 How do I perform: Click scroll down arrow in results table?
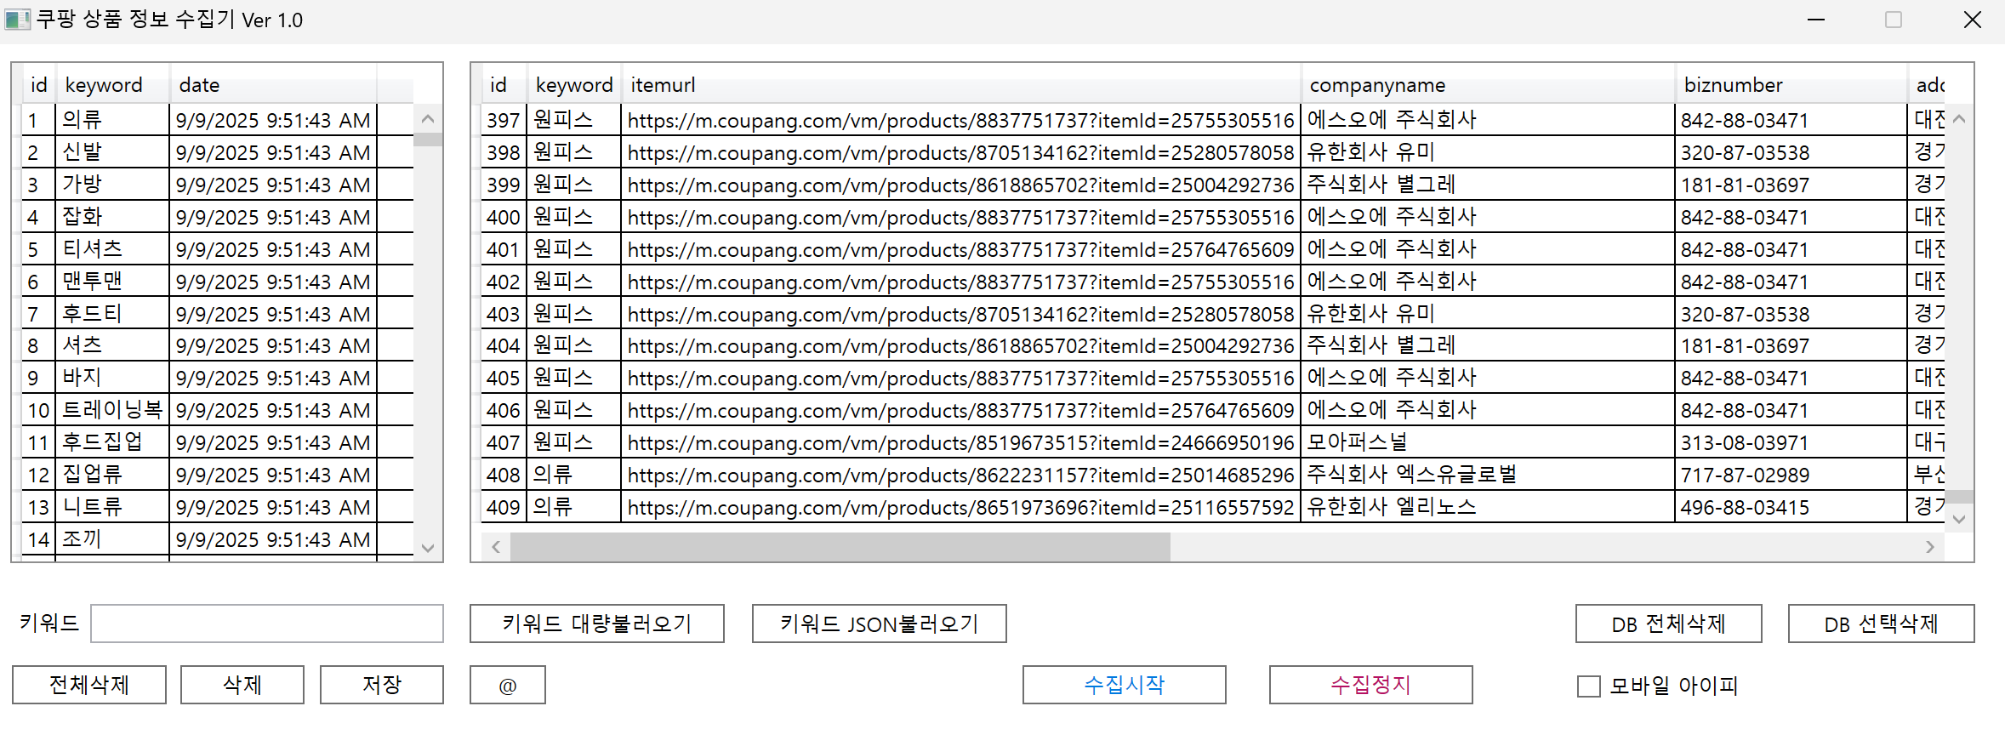1959,519
